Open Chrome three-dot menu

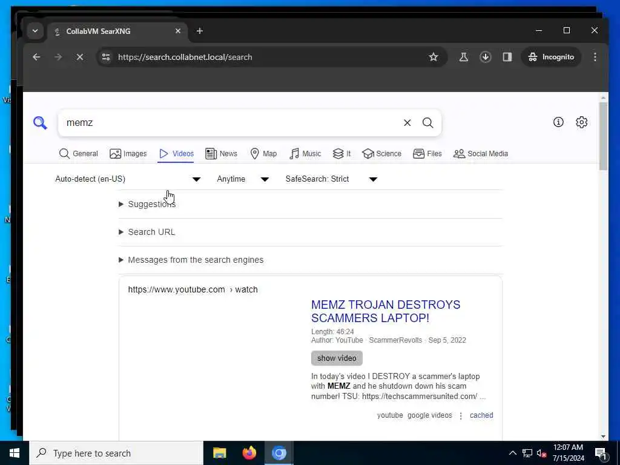pyautogui.click(x=595, y=57)
